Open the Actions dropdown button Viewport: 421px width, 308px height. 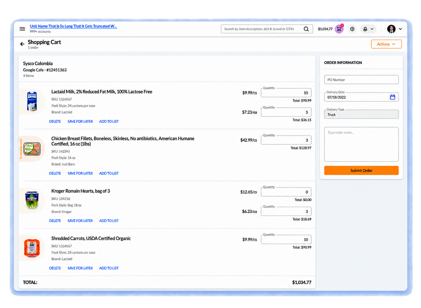coord(386,44)
